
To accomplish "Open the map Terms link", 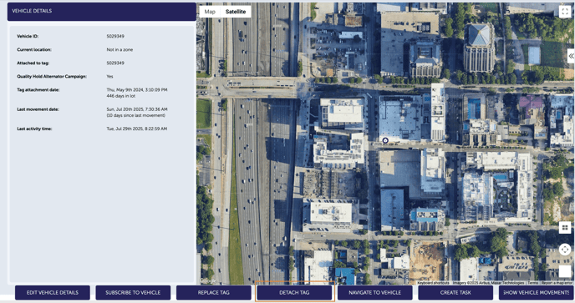I will pos(533,283).
